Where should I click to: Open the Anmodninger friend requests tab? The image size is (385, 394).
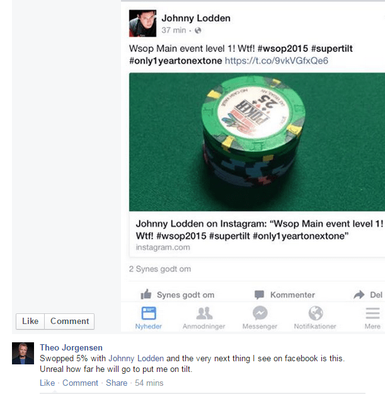tap(204, 318)
